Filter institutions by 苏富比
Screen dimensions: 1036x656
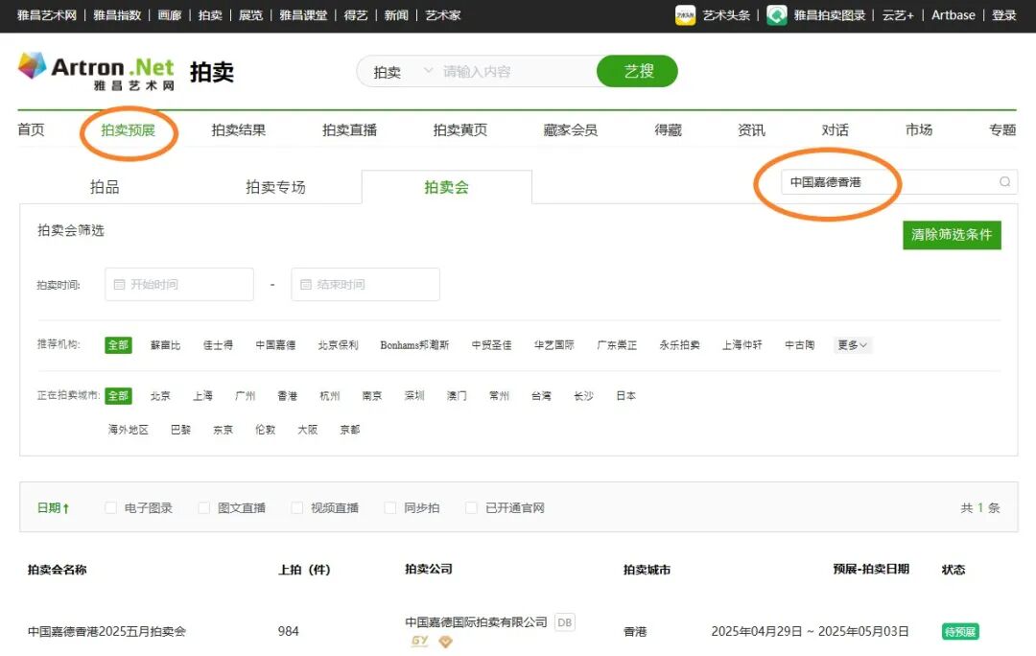tap(165, 345)
